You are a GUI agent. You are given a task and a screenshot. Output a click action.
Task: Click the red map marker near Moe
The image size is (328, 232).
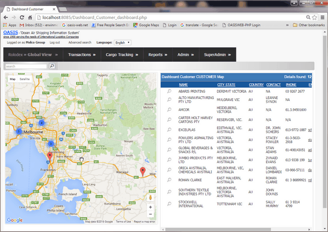(143, 172)
